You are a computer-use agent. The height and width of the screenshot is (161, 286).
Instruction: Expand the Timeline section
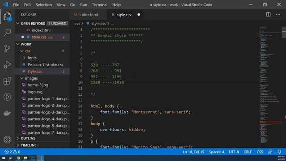click(29, 145)
